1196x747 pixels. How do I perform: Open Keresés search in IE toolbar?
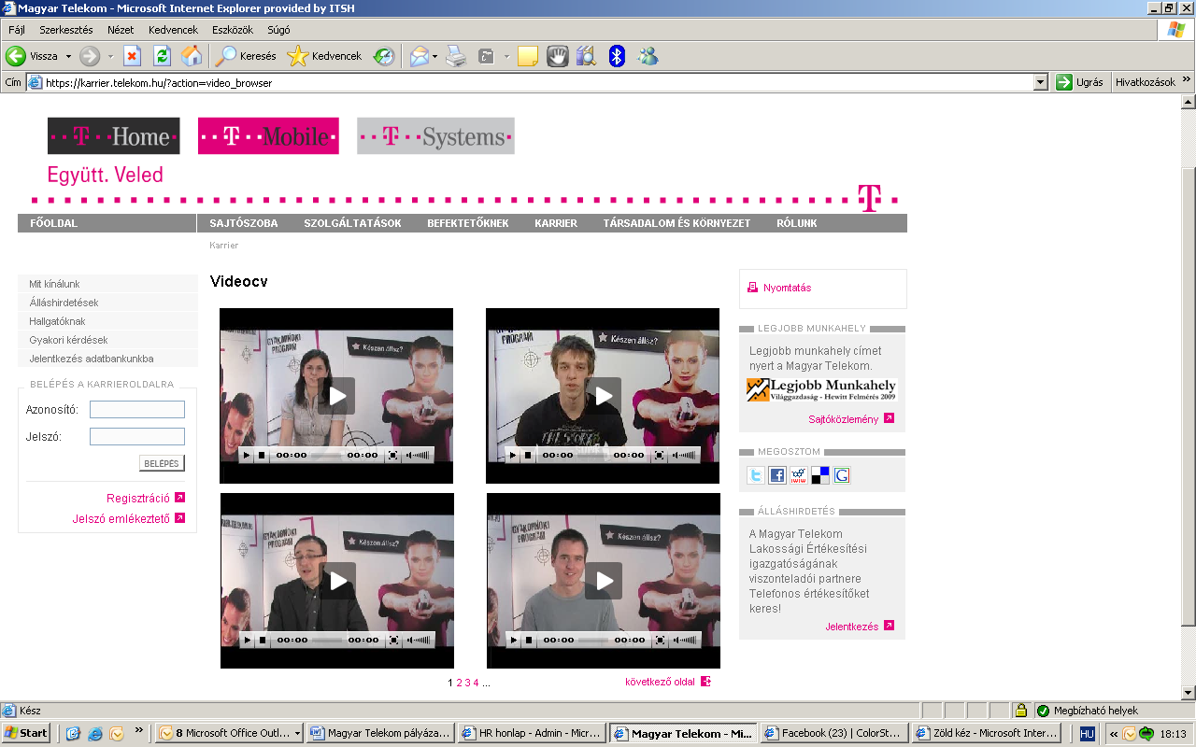coord(246,56)
